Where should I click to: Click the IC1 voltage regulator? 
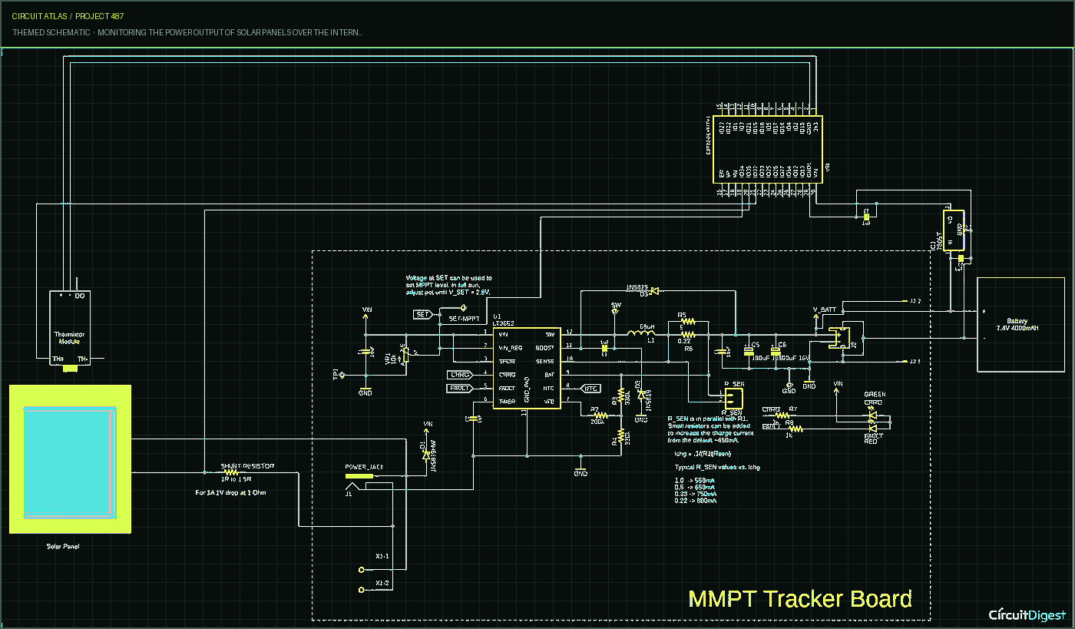(952, 231)
